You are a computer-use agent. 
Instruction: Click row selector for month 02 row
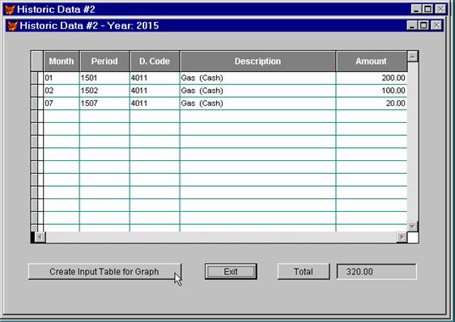point(35,91)
